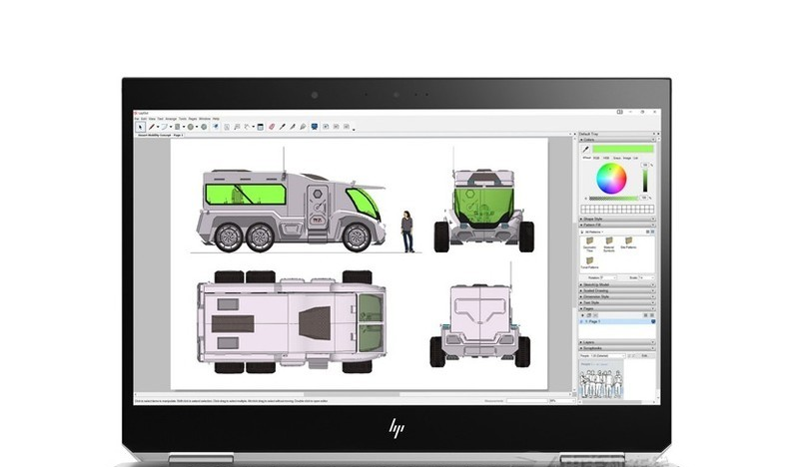Open the Material Symbols pattern folder
This screenshot has height=467, width=799.
click(x=609, y=243)
